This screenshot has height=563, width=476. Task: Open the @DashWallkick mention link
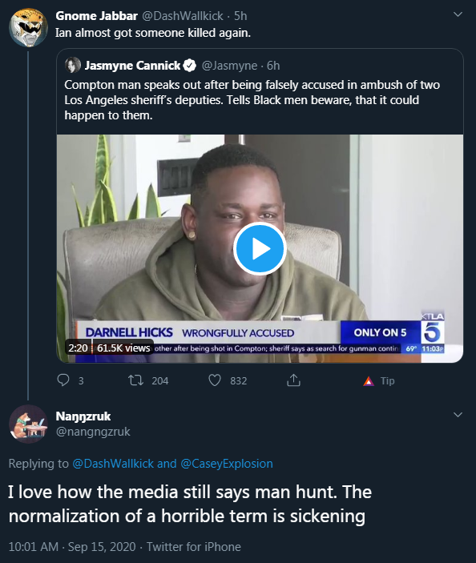point(113,464)
